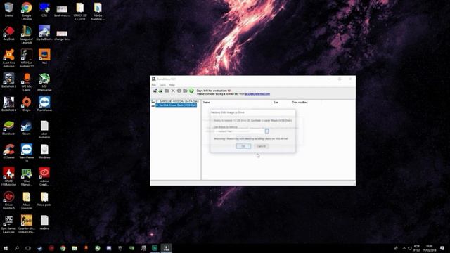Open the Help menu in TransMac
This screenshot has width=450, height=253.
[172, 85]
